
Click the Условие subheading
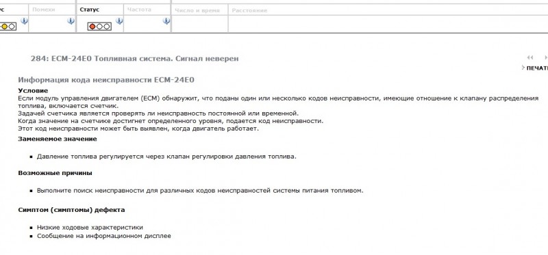click(x=33, y=91)
